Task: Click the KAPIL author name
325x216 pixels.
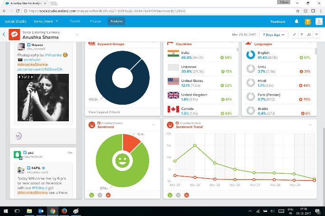Action: tap(36, 168)
